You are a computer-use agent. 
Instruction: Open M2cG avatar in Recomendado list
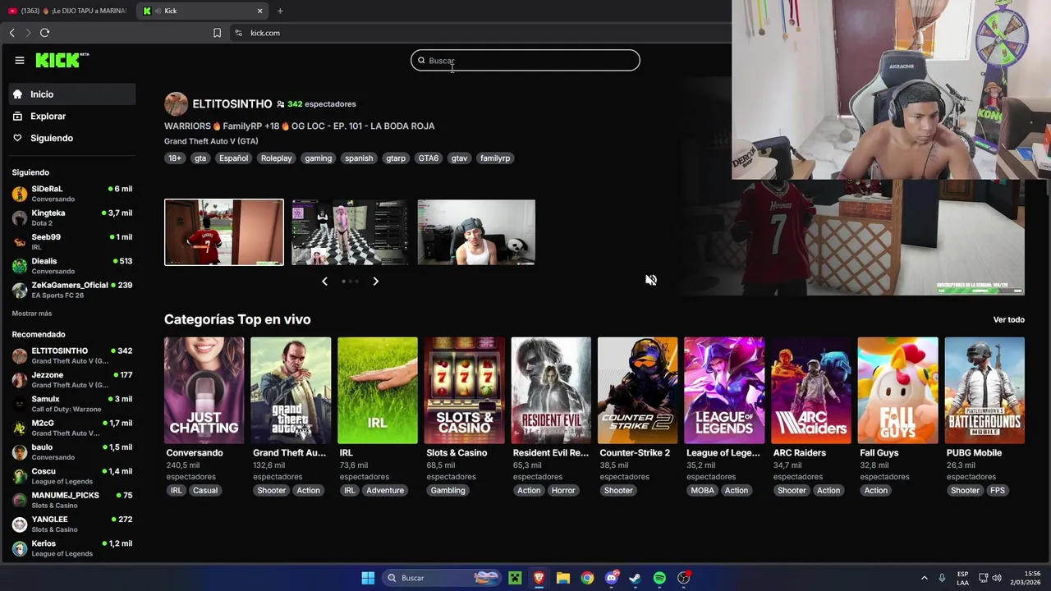pos(20,428)
